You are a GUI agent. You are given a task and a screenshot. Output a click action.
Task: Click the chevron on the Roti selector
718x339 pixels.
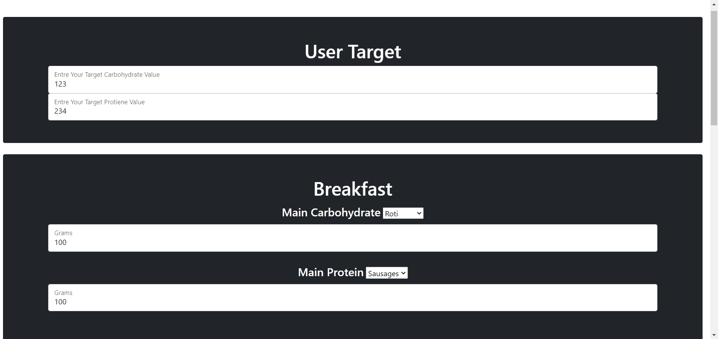tap(418, 213)
